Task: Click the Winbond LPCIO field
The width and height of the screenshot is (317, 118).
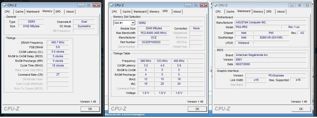Action: [x=243, y=43]
